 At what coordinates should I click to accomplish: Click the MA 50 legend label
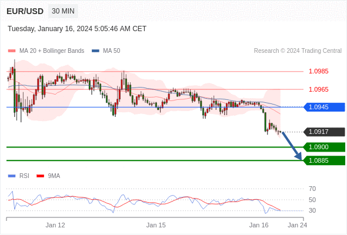[112, 51]
